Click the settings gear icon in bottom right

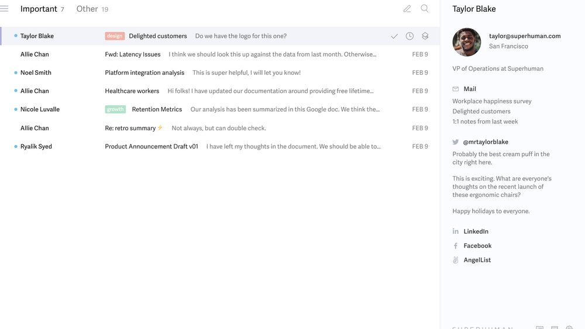(x=569, y=327)
